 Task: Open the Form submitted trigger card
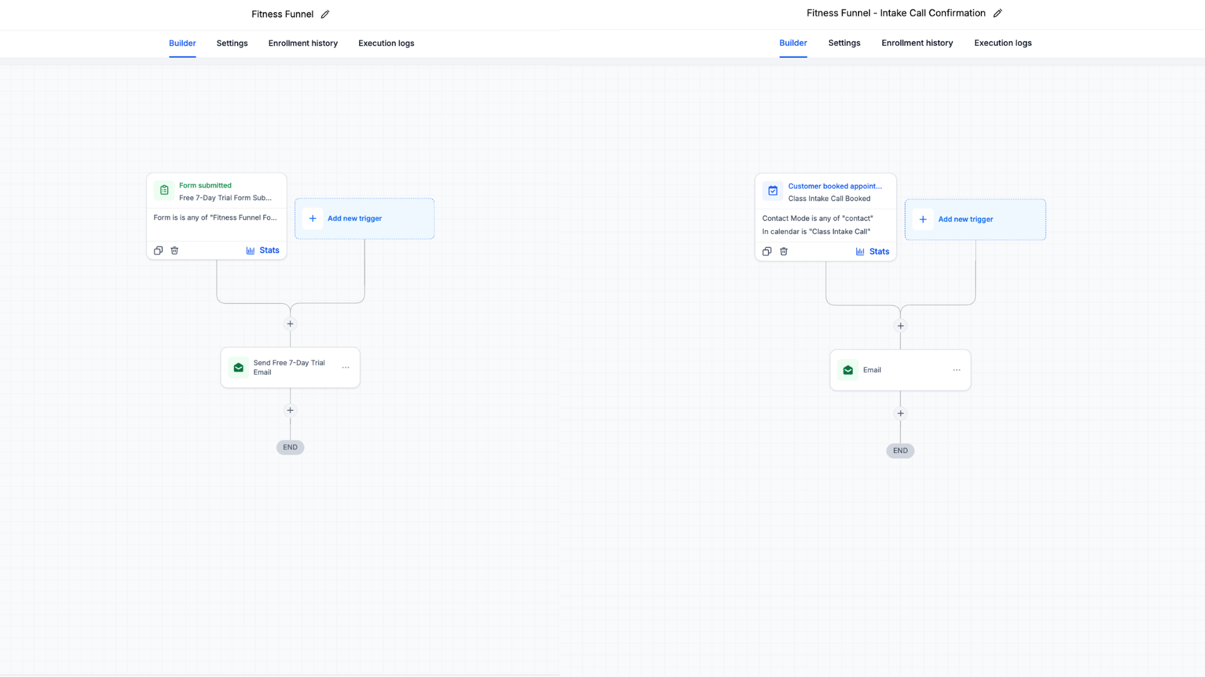[217, 216]
